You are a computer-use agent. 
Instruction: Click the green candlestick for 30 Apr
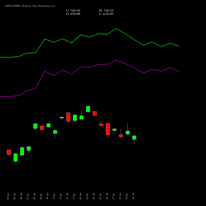134,138
